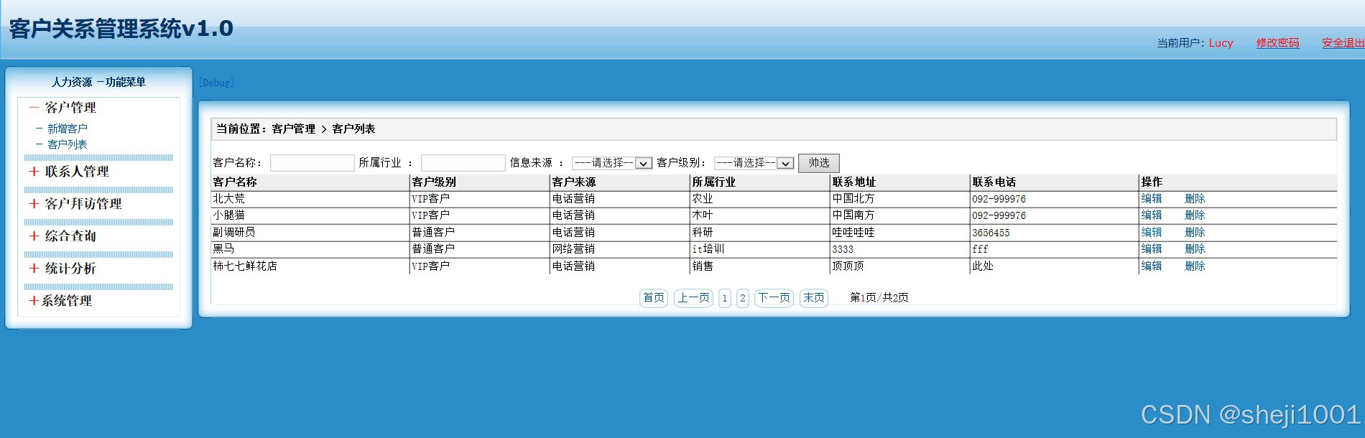The image size is (1365, 438).
Task: Jump to page 1
Action: tap(725, 298)
